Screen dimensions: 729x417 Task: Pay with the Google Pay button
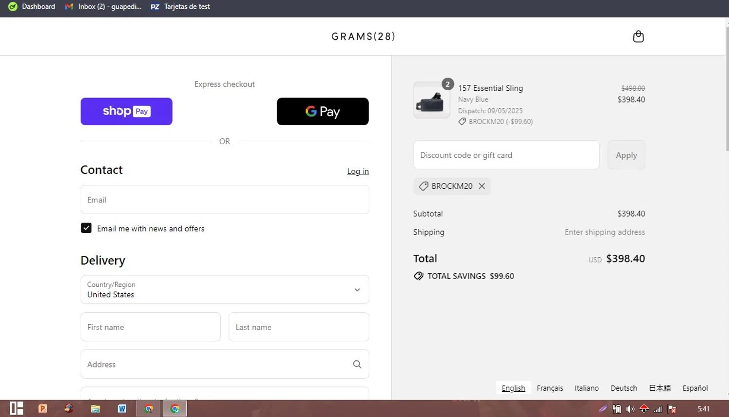323,111
